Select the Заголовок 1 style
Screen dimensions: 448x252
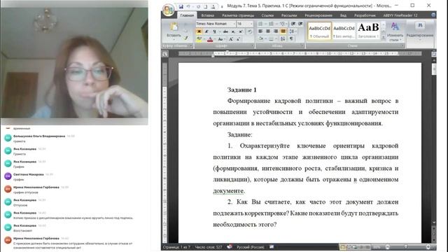point(369,31)
